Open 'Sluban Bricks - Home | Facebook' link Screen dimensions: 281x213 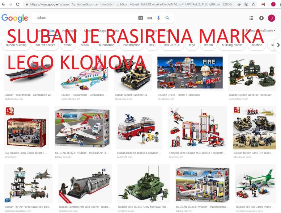pyautogui.click(x=179, y=95)
